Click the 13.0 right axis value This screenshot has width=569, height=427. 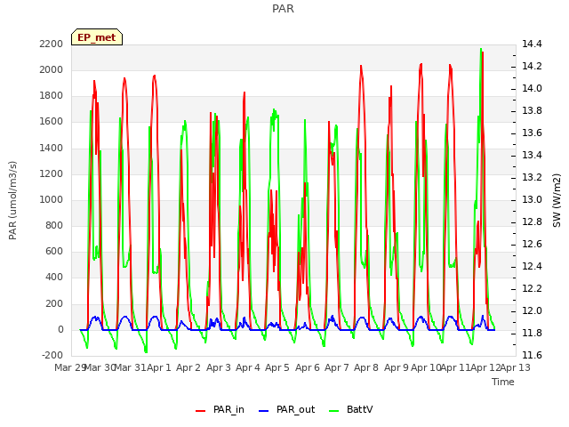532,199
